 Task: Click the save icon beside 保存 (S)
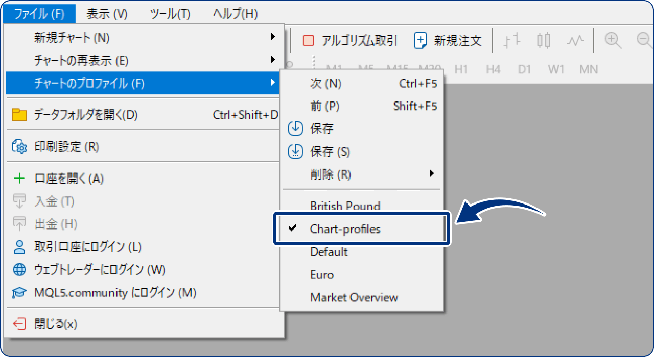[296, 151]
